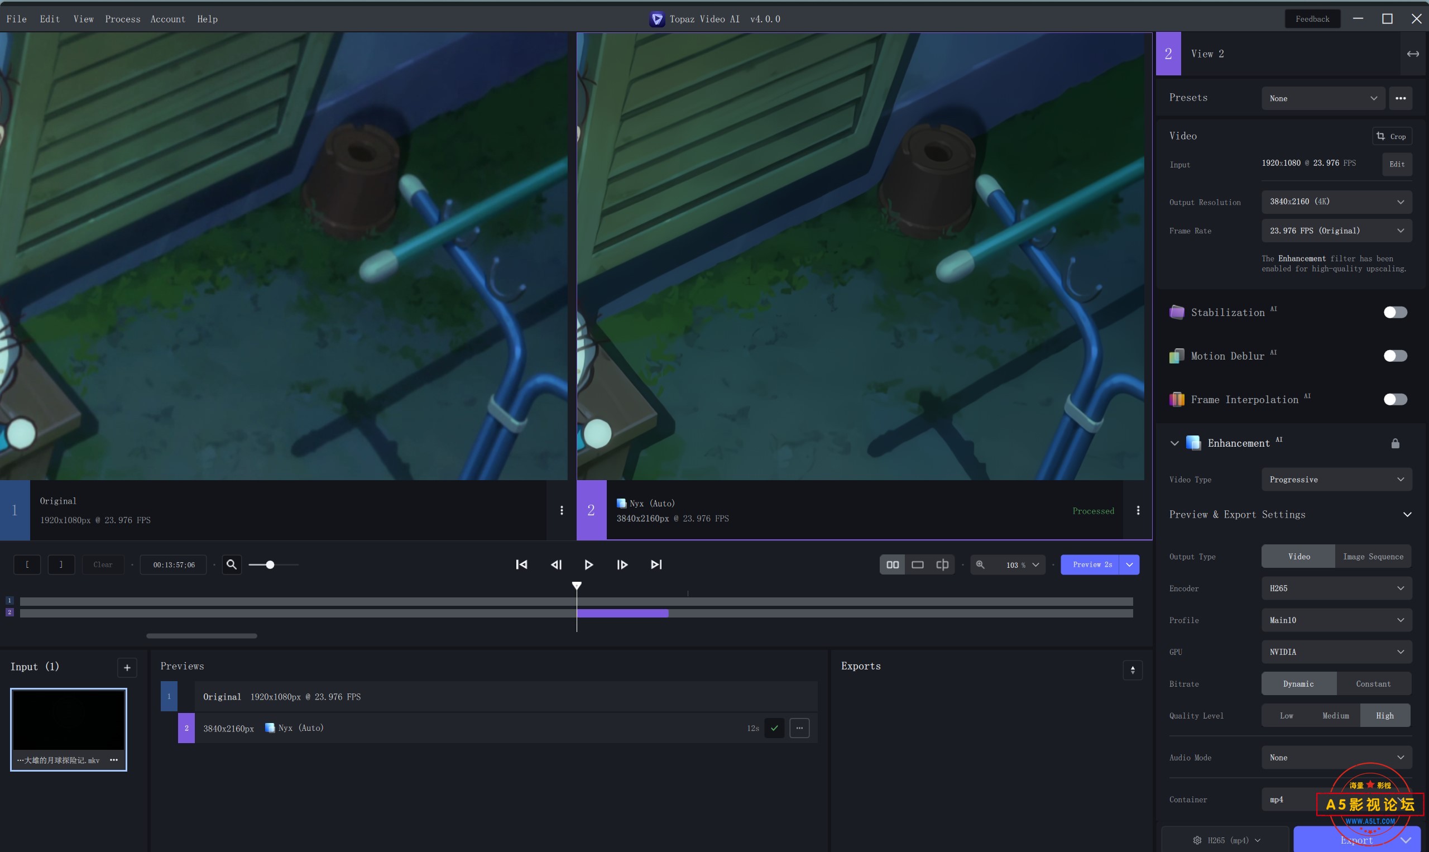Image resolution: width=1429 pixels, height=852 pixels.
Task: Play the video preview
Action: (x=589, y=564)
